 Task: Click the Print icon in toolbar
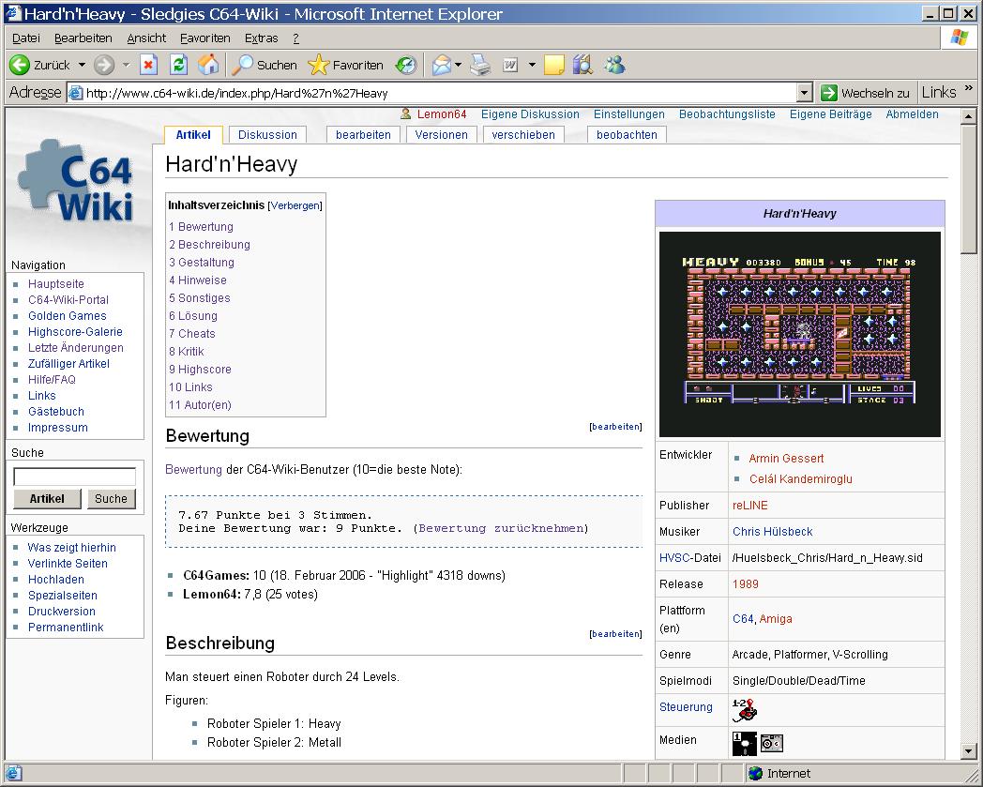click(x=479, y=65)
